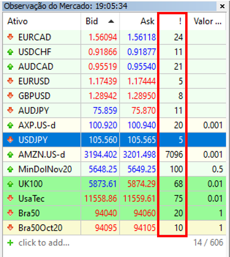
Task: Click the green up arrow next to AUDCAD
Action: point(10,66)
